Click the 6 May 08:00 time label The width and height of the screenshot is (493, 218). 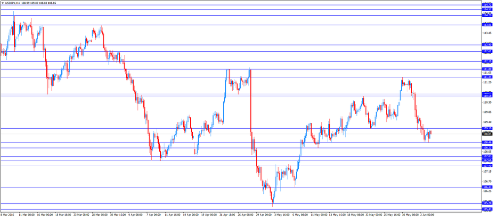point(300,215)
